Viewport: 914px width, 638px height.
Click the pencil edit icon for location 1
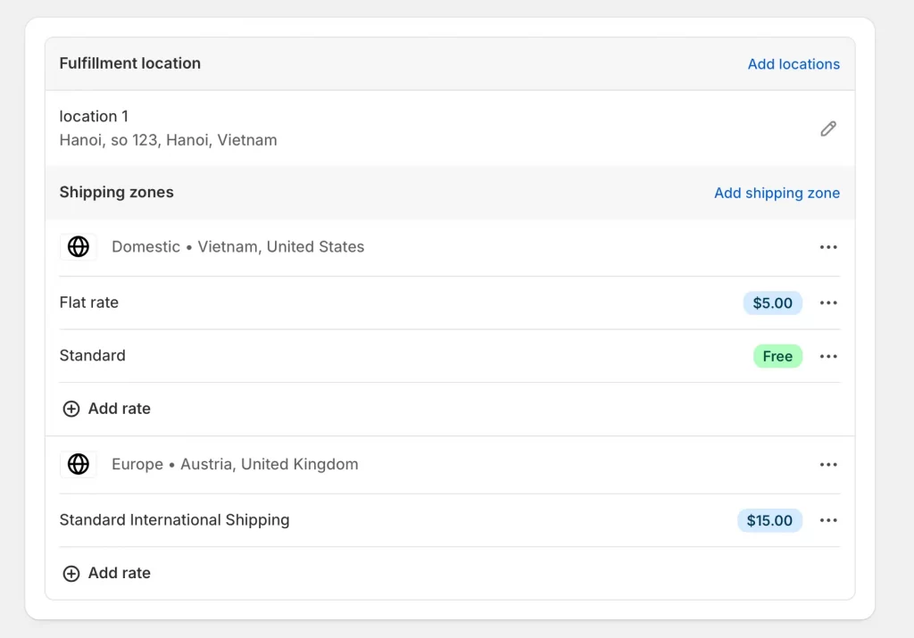point(828,128)
